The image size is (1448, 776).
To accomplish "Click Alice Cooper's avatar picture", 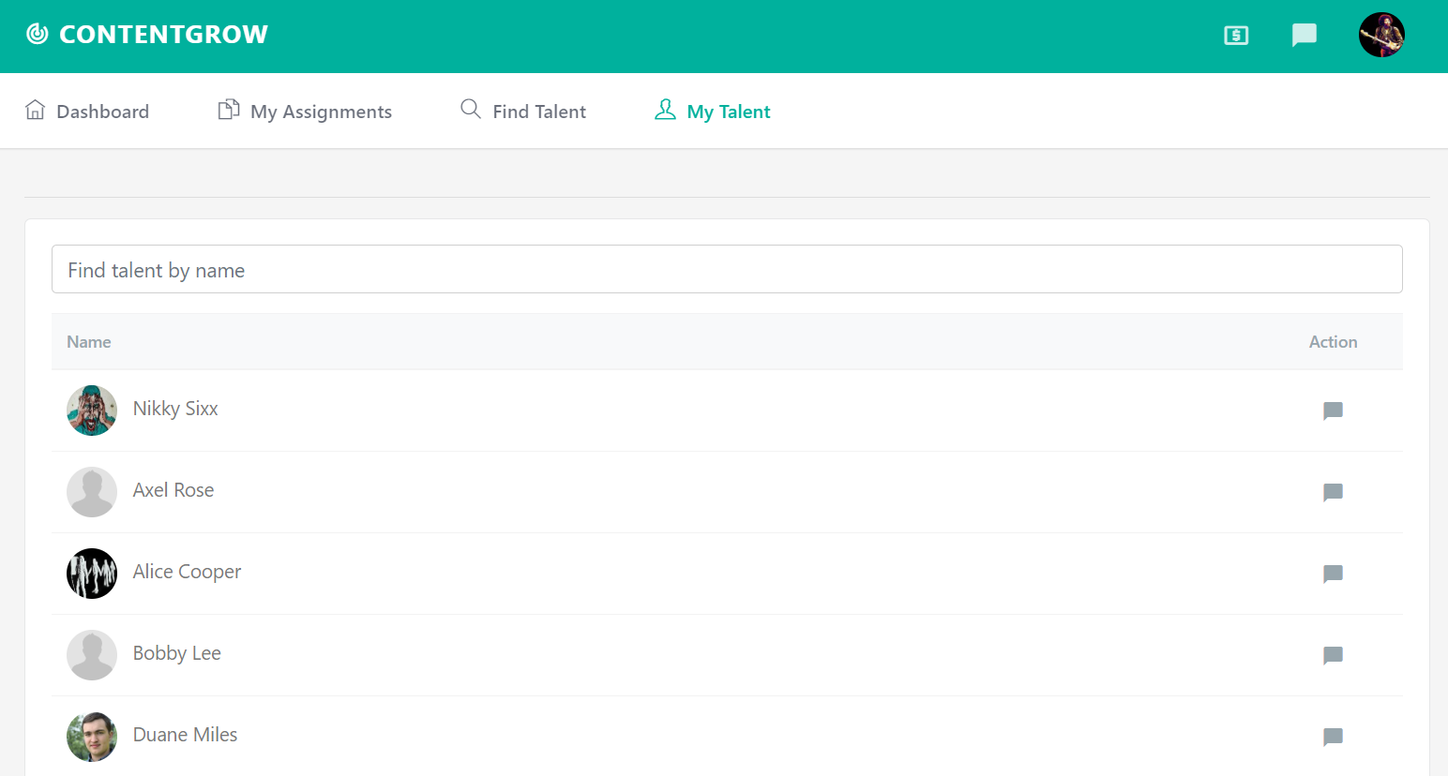I will coord(92,574).
